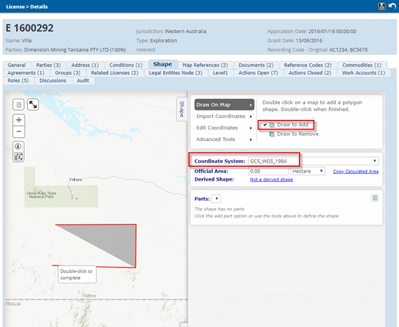
Task: Open the Parts dropdown arrow
Action: 216,199
